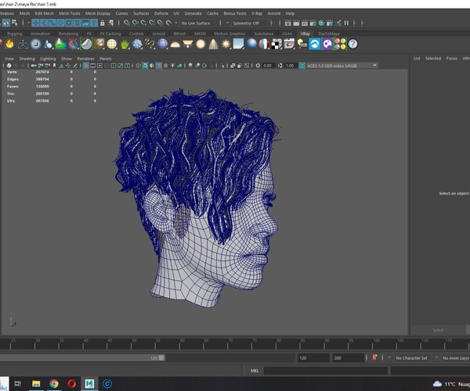Click the isolate select icon in the viewport toolbar

point(222,66)
